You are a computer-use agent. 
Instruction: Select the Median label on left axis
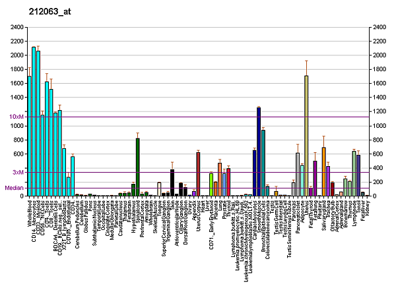(14, 187)
